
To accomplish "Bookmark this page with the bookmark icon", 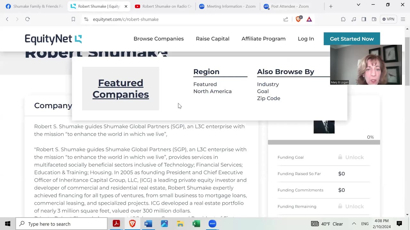I will point(73,19).
